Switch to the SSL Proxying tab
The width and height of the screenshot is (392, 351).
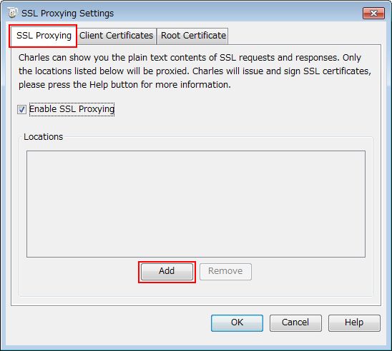tap(44, 36)
